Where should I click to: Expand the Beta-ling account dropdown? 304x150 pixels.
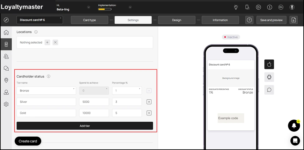tap(89, 7)
